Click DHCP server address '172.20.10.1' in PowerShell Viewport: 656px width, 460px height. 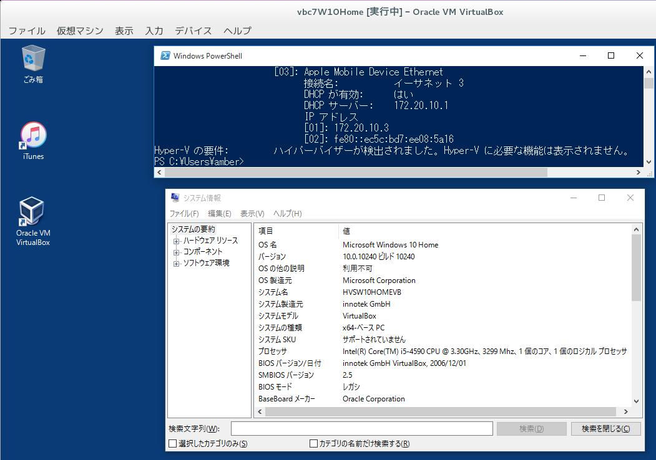click(421, 105)
